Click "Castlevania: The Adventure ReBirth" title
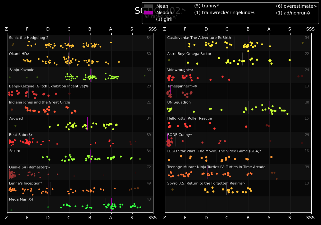This screenshot has height=225, width=321. tap(199, 38)
